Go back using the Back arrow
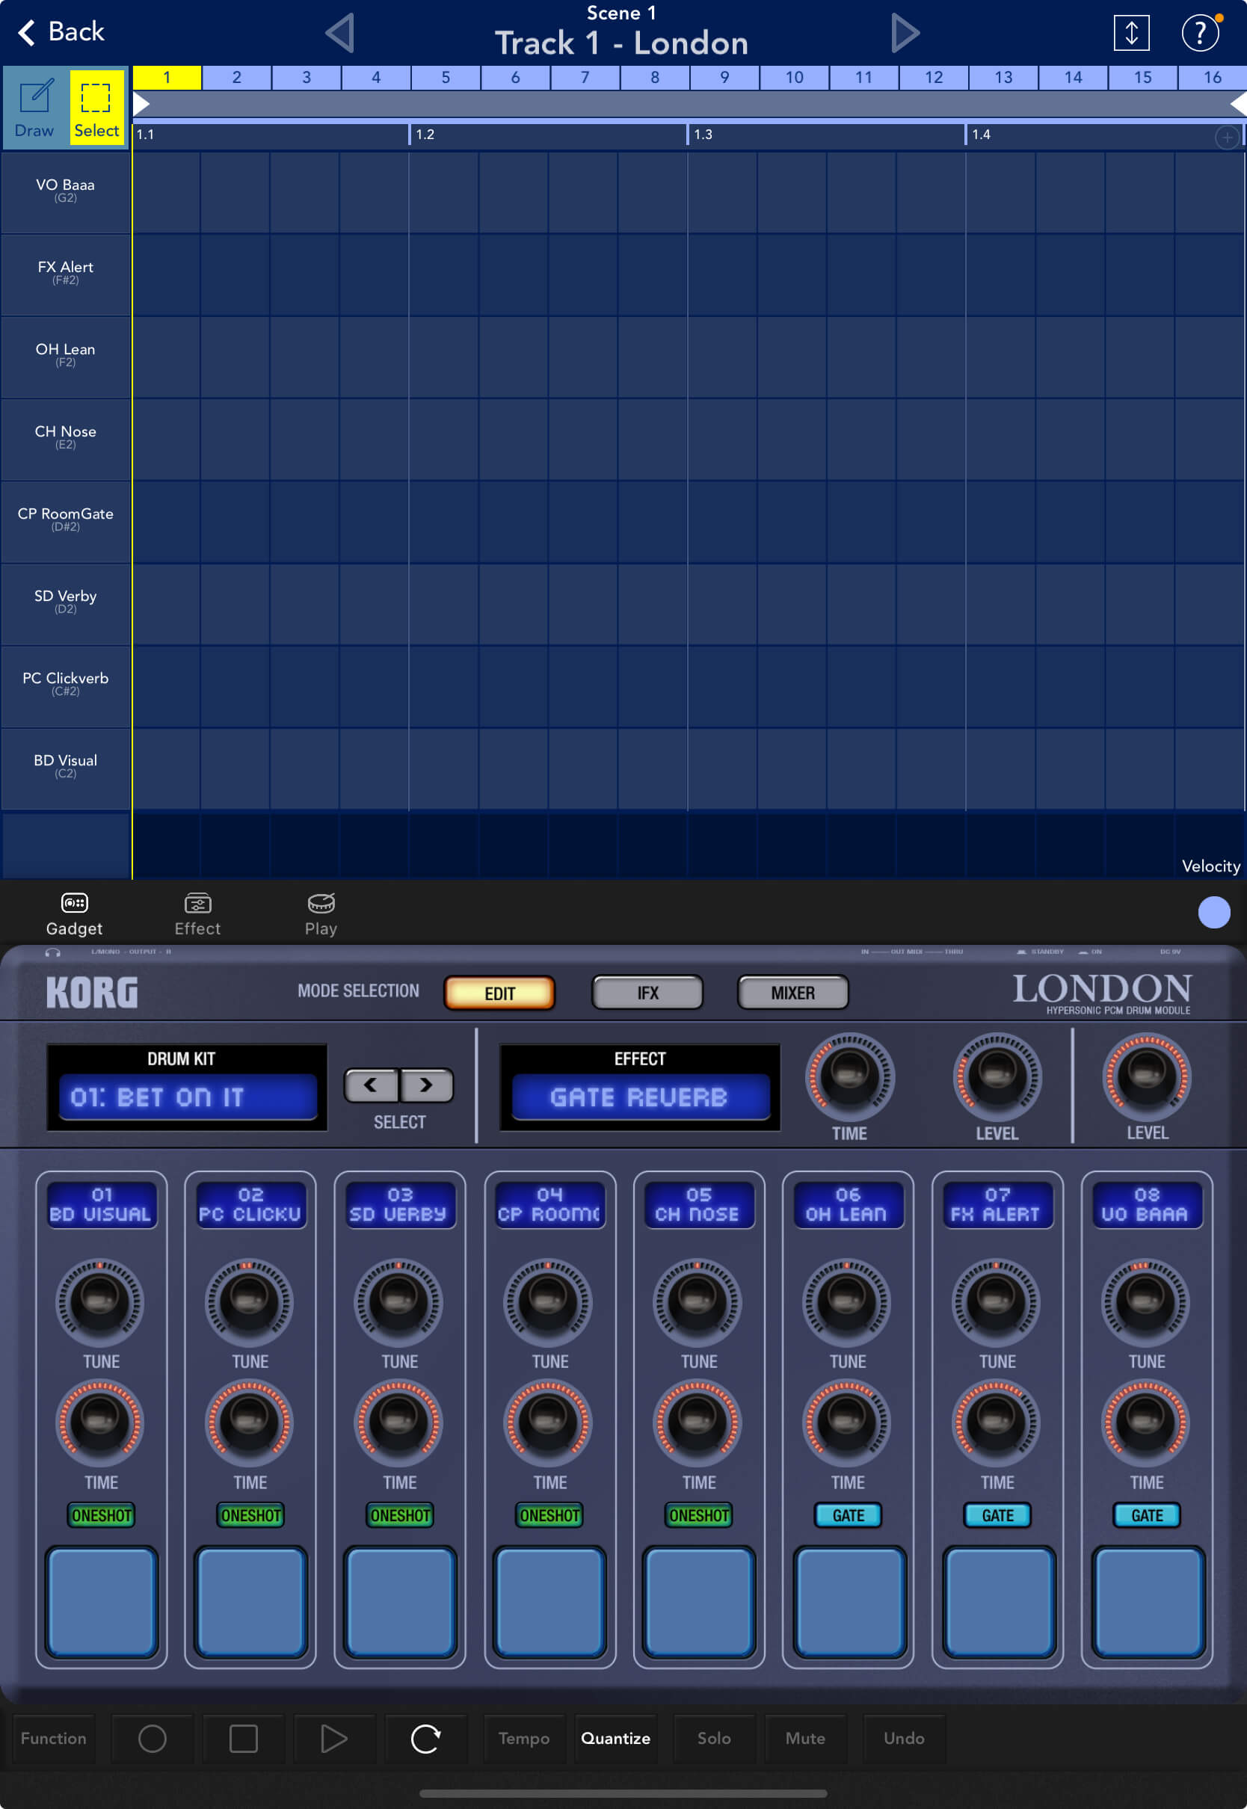The width and height of the screenshot is (1247, 1809). click(60, 32)
